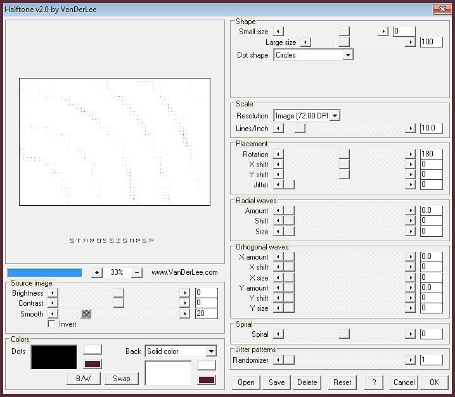Open the Back solid color dropdown
The height and width of the screenshot is (397, 455).
[x=211, y=351]
